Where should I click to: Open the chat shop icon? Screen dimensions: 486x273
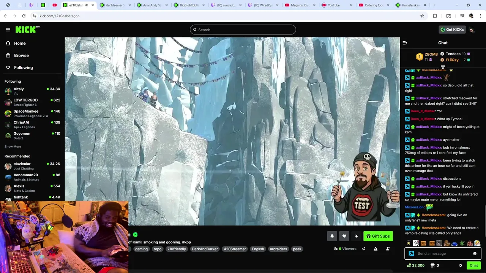tap(432, 265)
